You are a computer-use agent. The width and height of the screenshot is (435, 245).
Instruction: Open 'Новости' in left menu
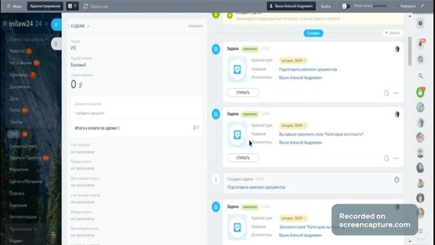click(x=17, y=51)
